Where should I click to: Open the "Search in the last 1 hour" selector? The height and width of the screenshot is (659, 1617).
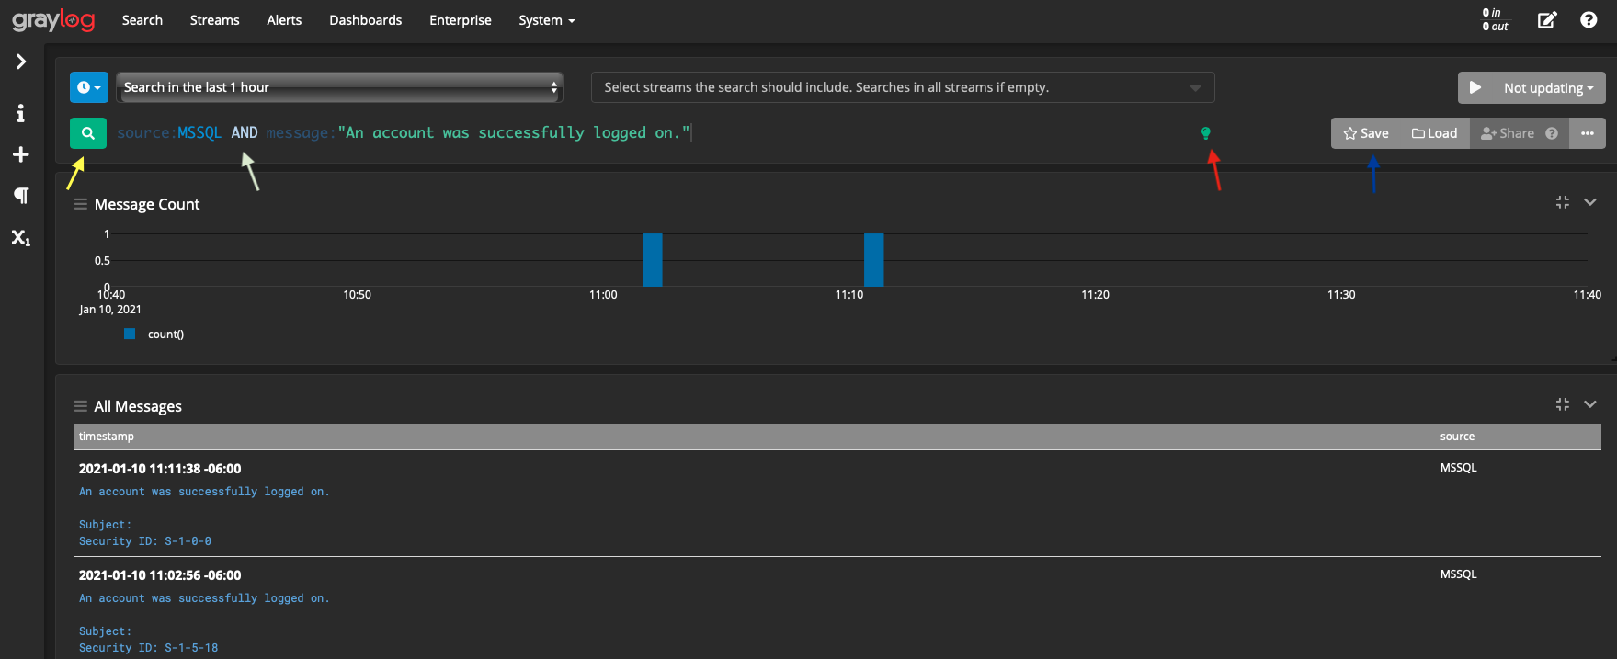coord(339,87)
